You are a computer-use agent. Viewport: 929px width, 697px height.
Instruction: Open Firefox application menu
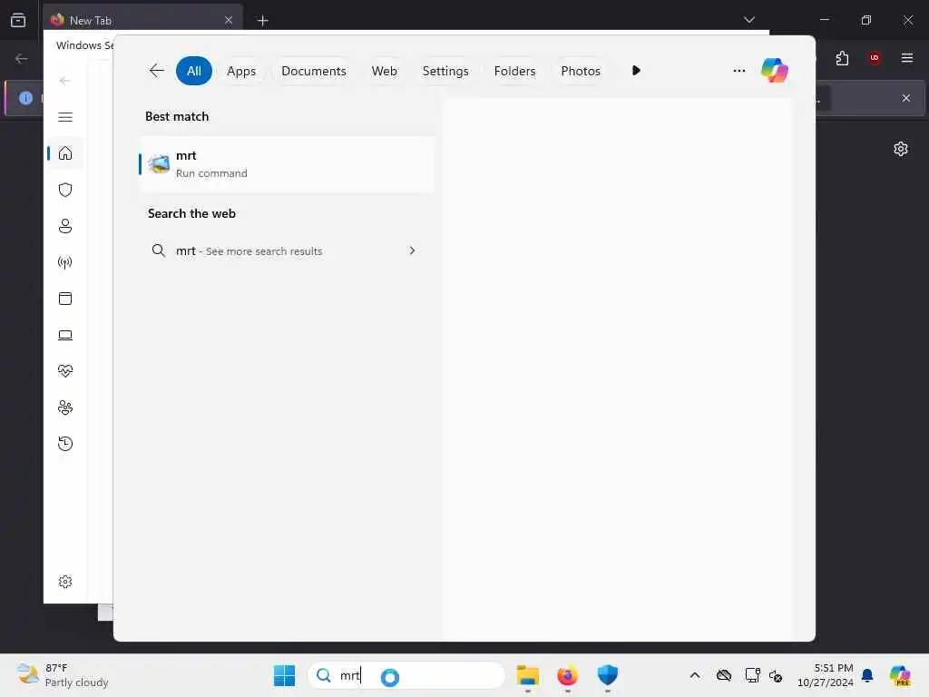pyautogui.click(x=906, y=58)
